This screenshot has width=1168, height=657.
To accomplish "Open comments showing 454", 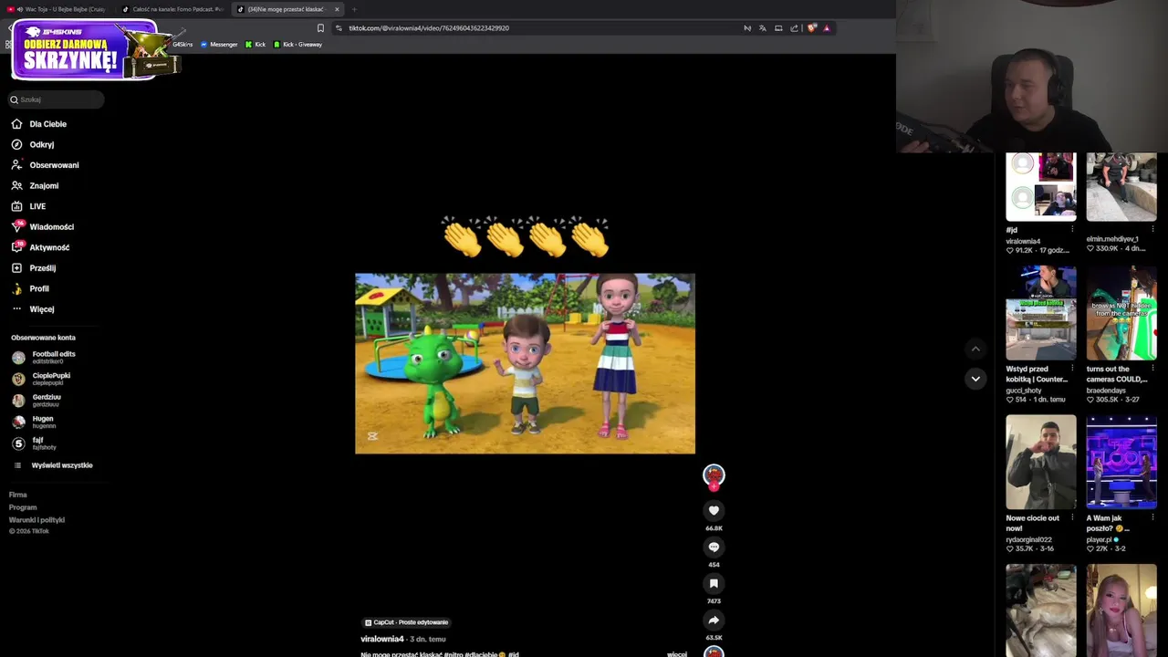I will (x=714, y=547).
